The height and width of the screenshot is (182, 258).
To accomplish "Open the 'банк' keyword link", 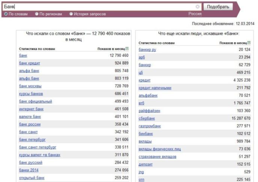I will point(23,56).
